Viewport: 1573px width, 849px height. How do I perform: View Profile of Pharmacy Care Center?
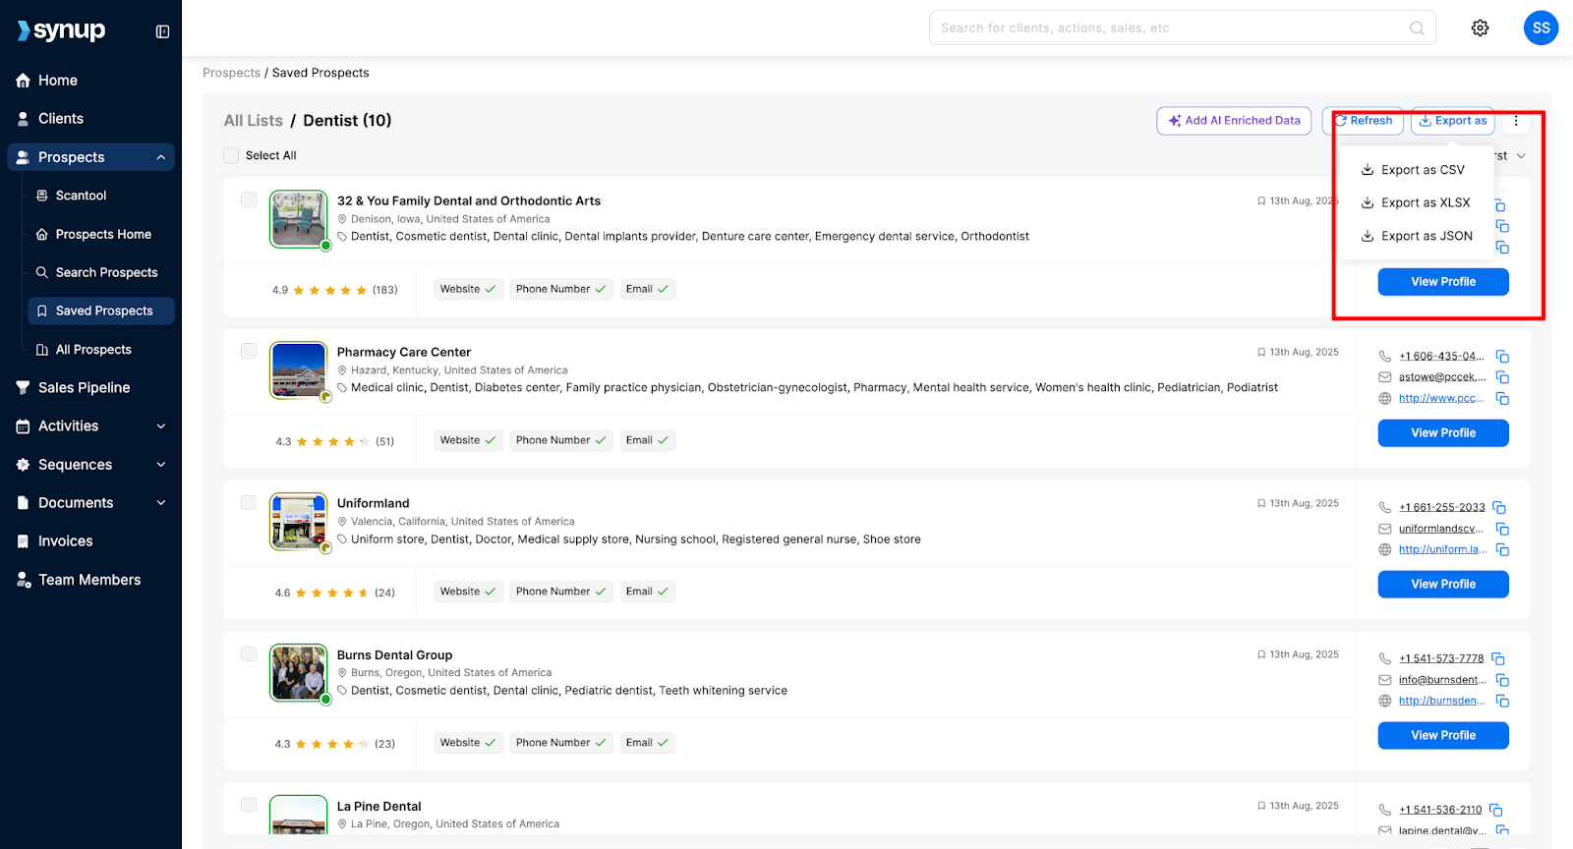click(1443, 433)
